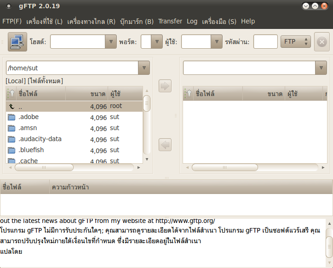Click remote list scroll right arrow
The width and height of the screenshot is (333, 268).
(323, 168)
